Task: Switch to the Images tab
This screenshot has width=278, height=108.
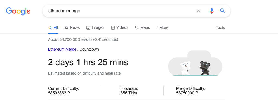Action: coord(95,27)
